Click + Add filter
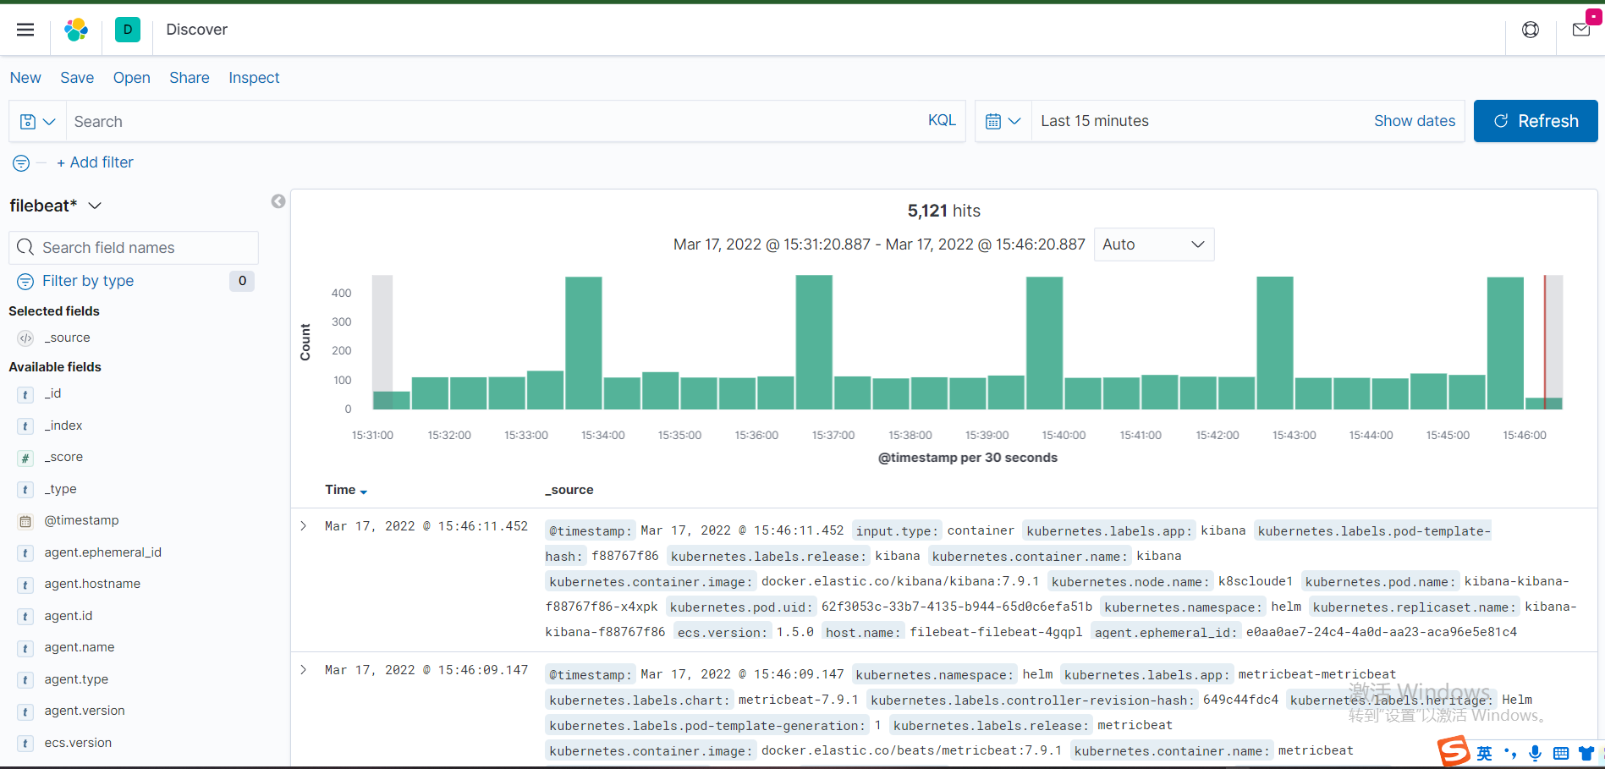The height and width of the screenshot is (769, 1605). point(95,162)
